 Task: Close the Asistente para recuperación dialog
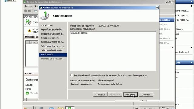click(157, 8)
